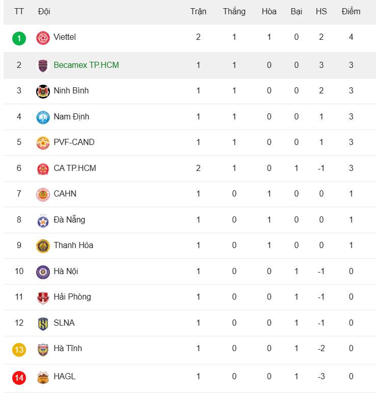Click the HAGL team logo

point(43,377)
